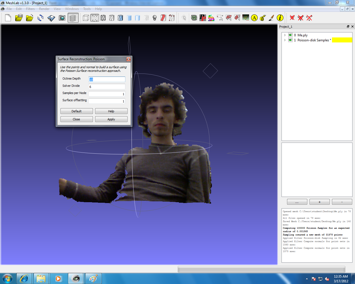This screenshot has height=284, width=355.
Task: Select the paintbrush tool icon
Action: tap(272, 18)
